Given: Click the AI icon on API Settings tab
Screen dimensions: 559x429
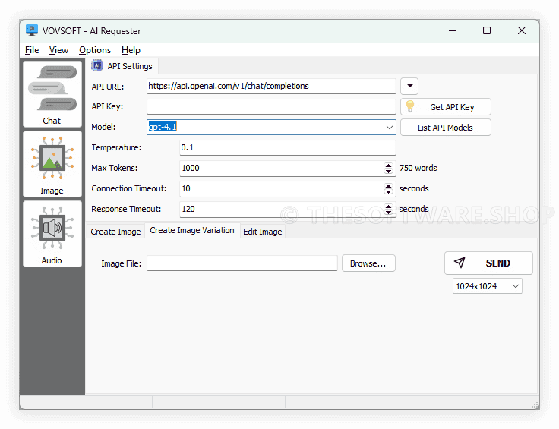Looking at the screenshot, I should 97,66.
